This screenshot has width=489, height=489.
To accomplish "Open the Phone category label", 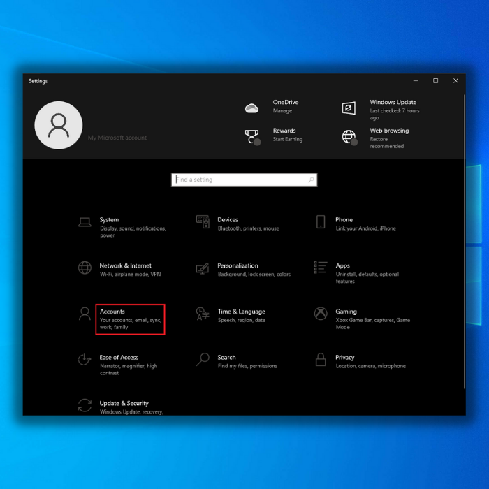I will click(x=344, y=220).
